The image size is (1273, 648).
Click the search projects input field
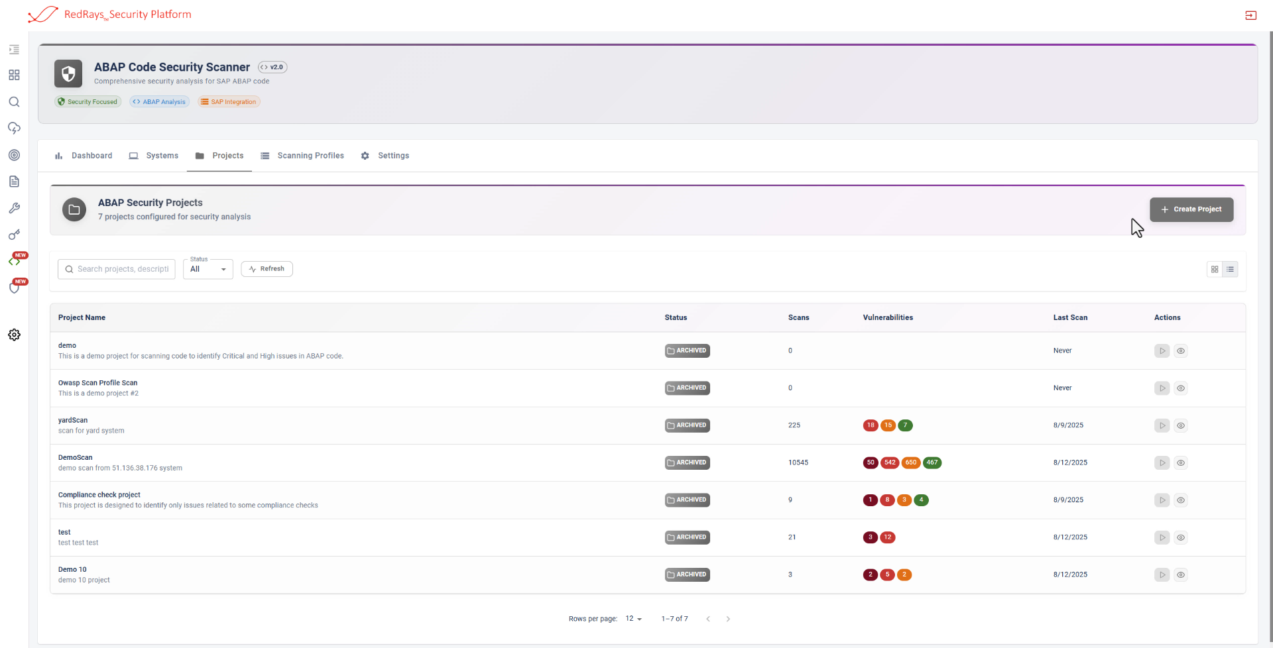(x=117, y=269)
